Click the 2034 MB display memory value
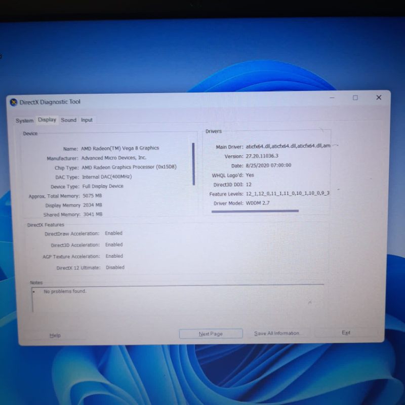Screen dimensions: 405x405 (93, 205)
